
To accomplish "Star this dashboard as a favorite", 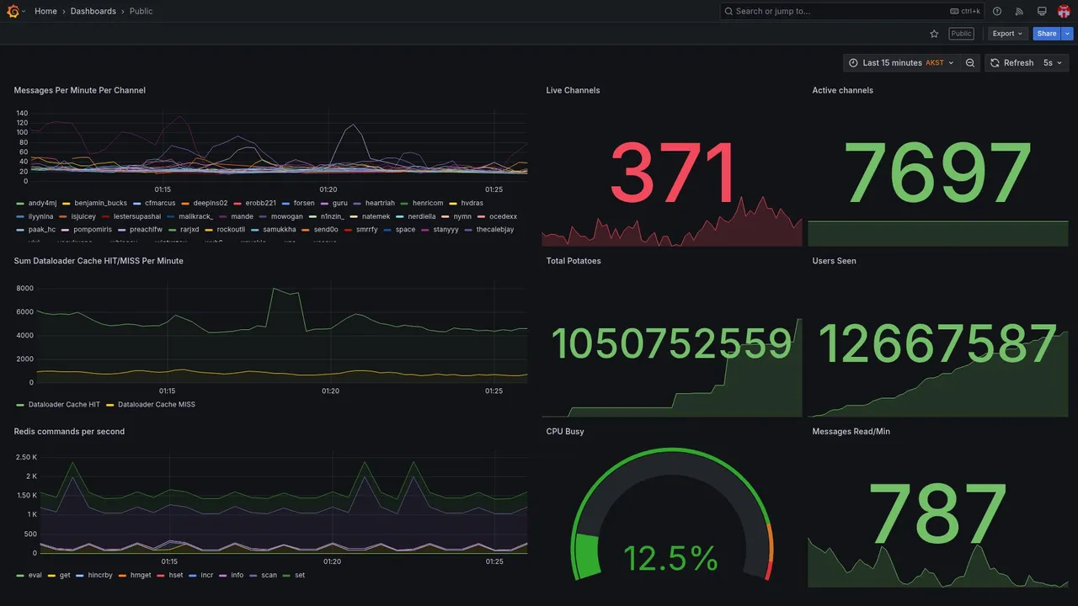I will point(934,34).
